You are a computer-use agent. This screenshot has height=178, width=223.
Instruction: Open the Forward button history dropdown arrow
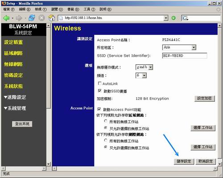[25, 18]
